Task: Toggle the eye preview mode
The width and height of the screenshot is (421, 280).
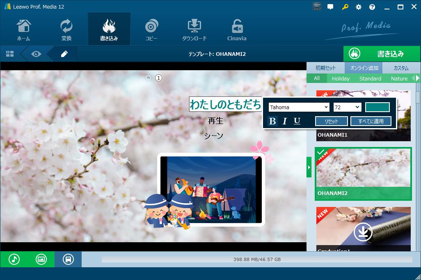Action: pyautogui.click(x=36, y=54)
